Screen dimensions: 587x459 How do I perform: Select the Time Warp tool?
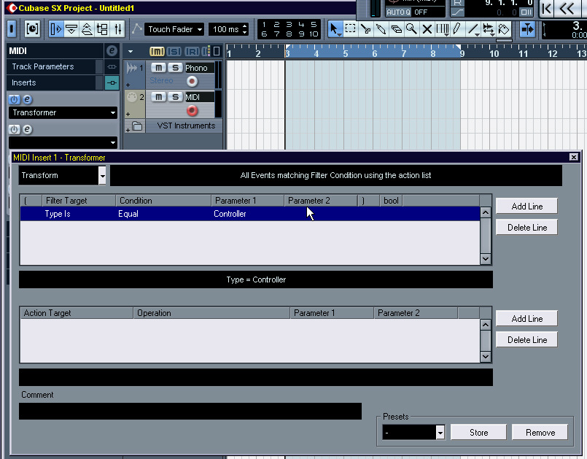click(443, 29)
